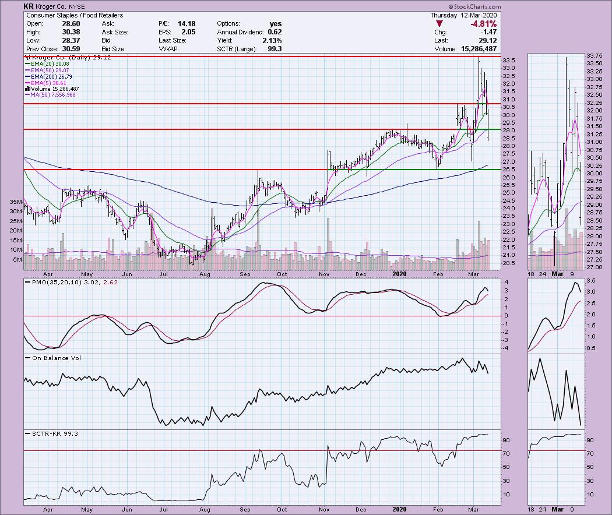Screen dimensions: 612x515
Task: Click the Options value yes
Action: pos(276,24)
